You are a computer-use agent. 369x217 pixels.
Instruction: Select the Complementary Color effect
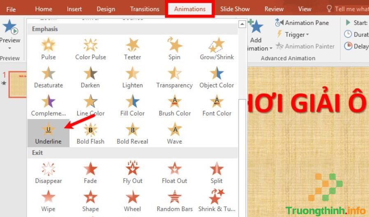point(48,105)
